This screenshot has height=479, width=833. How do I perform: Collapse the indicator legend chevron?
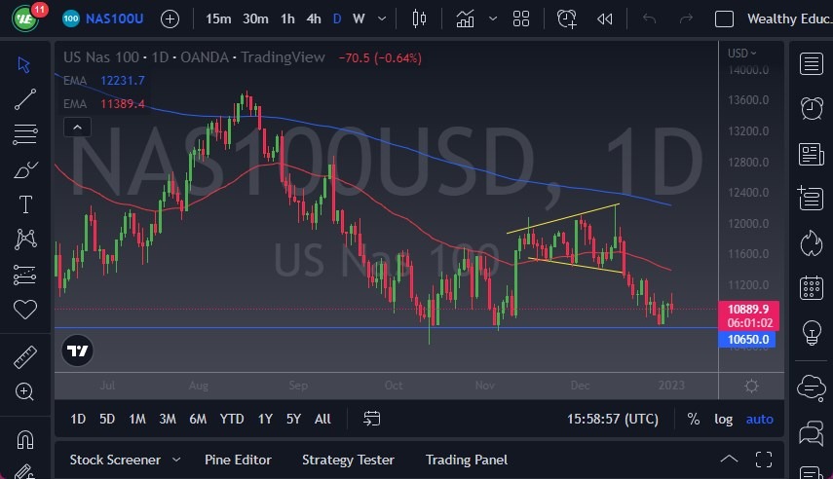tap(76, 127)
